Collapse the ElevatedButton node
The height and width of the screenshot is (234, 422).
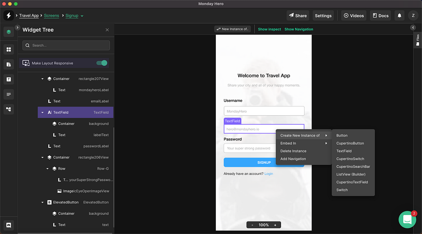tap(43, 202)
